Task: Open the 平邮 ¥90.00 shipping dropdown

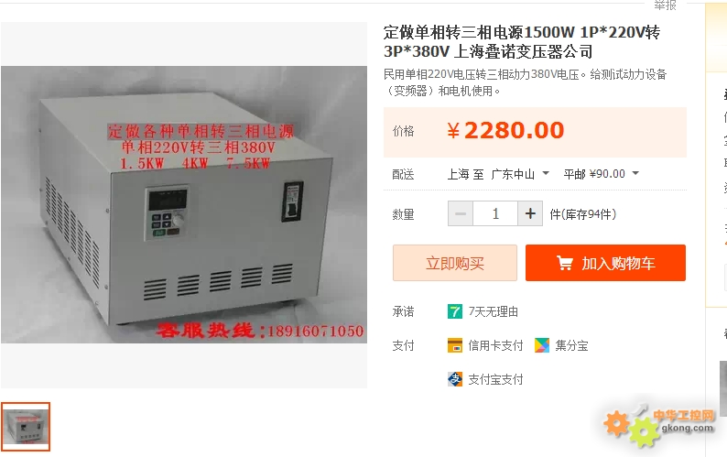Action: [x=602, y=174]
